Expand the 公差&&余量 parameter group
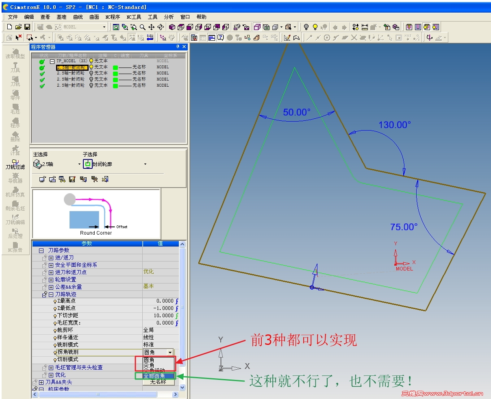 coord(51,287)
